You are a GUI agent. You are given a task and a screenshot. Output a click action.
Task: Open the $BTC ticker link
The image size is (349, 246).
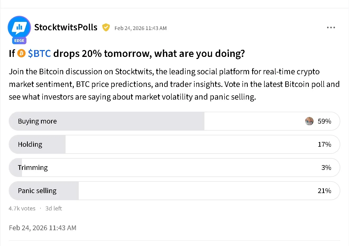click(39, 53)
